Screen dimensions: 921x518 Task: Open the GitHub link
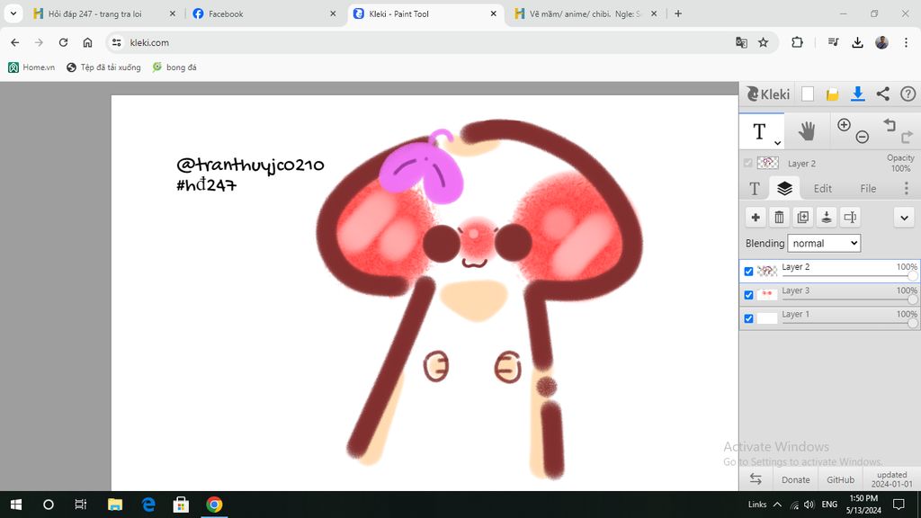pos(841,480)
